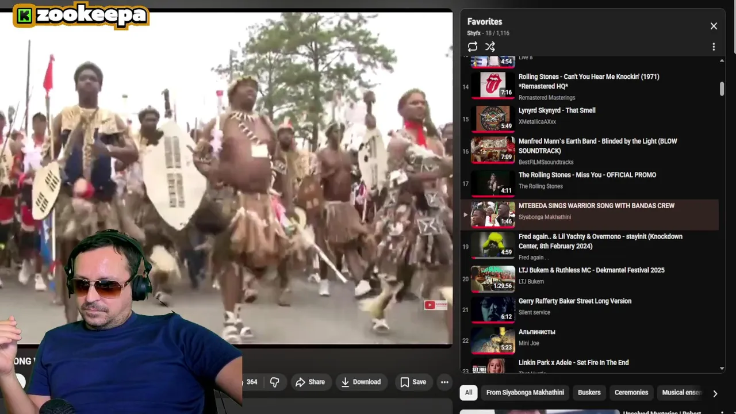Open Rolling Stones Miss You thumbnail
The width and height of the screenshot is (736, 414).
tap(493, 183)
